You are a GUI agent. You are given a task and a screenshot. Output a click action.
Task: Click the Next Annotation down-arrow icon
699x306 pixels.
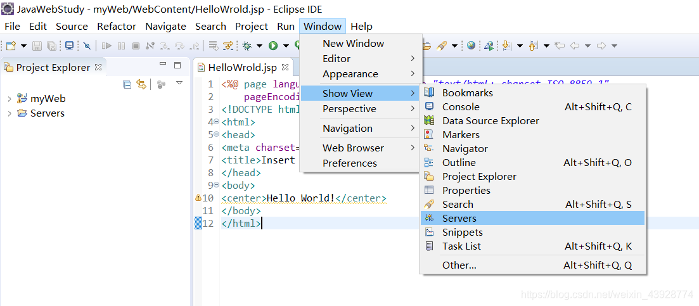pyautogui.click(x=507, y=46)
